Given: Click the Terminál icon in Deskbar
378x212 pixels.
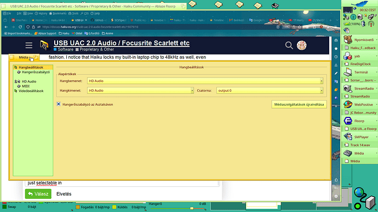Looking at the screenshot, I should (x=348, y=72).
